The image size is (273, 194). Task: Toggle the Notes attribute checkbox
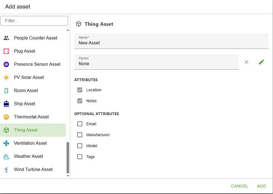coord(80,101)
